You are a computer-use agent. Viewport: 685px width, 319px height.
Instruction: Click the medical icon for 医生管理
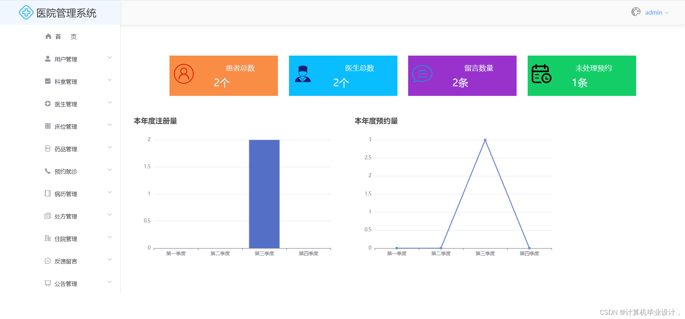(x=47, y=104)
